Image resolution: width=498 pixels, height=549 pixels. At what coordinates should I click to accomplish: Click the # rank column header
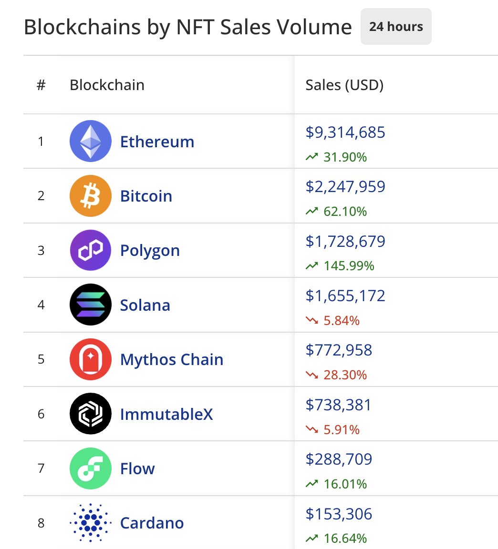click(x=41, y=85)
